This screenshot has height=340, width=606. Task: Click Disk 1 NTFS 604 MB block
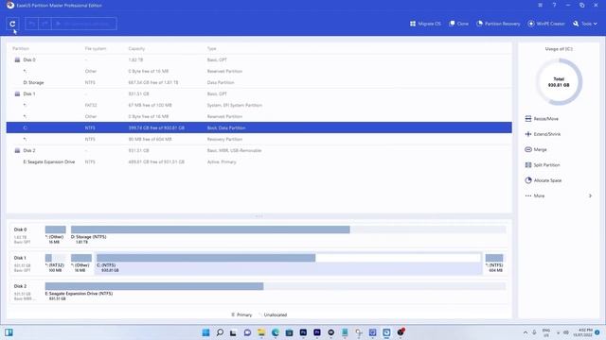[x=494, y=258]
